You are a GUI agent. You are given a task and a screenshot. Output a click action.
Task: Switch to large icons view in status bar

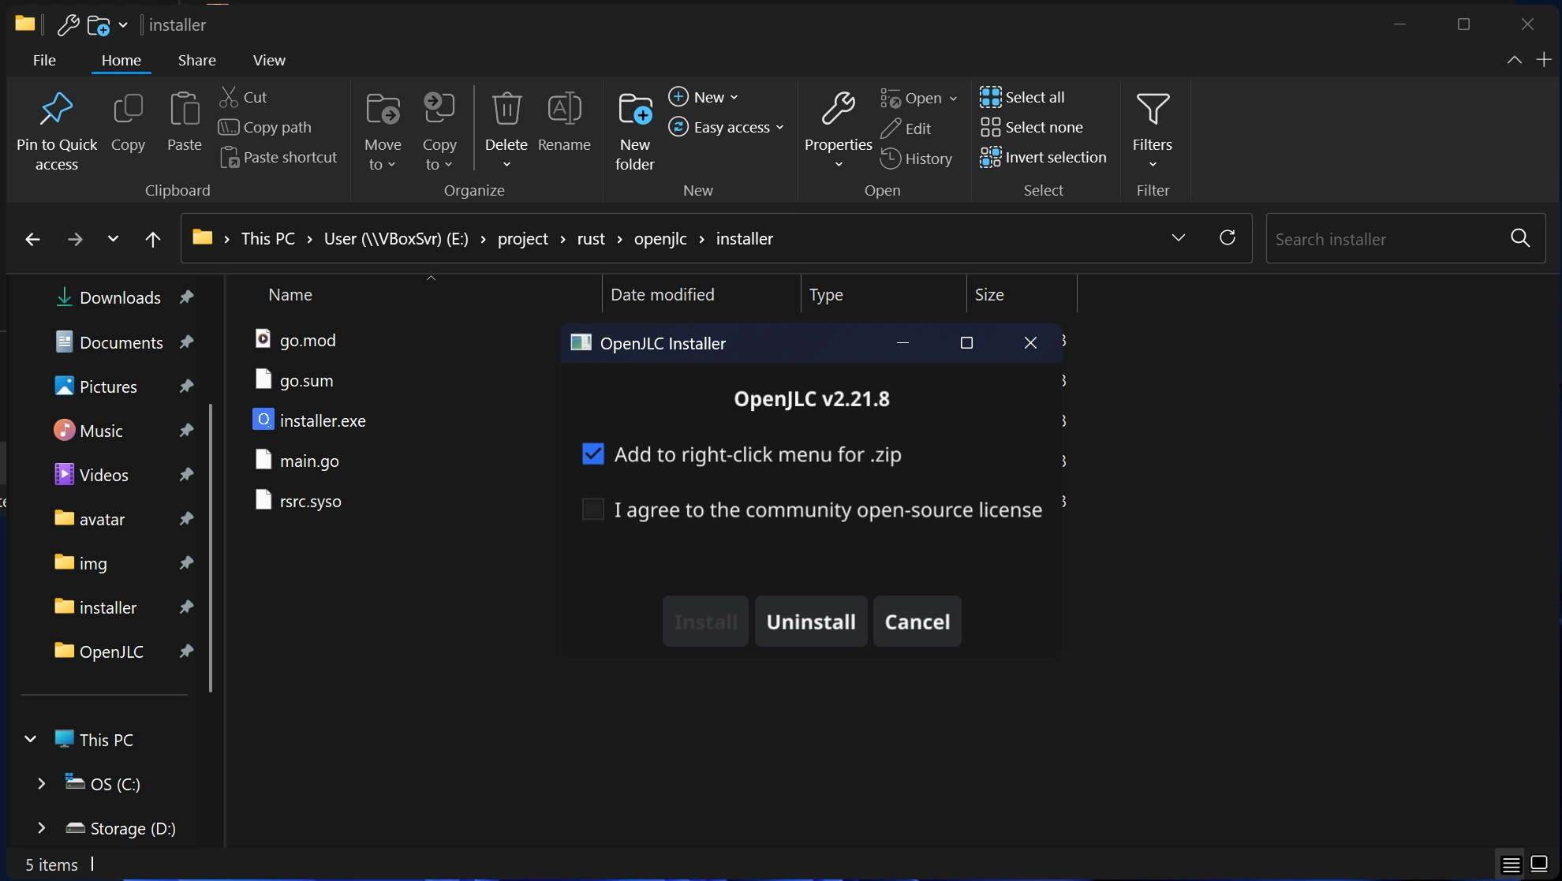pyautogui.click(x=1538, y=864)
